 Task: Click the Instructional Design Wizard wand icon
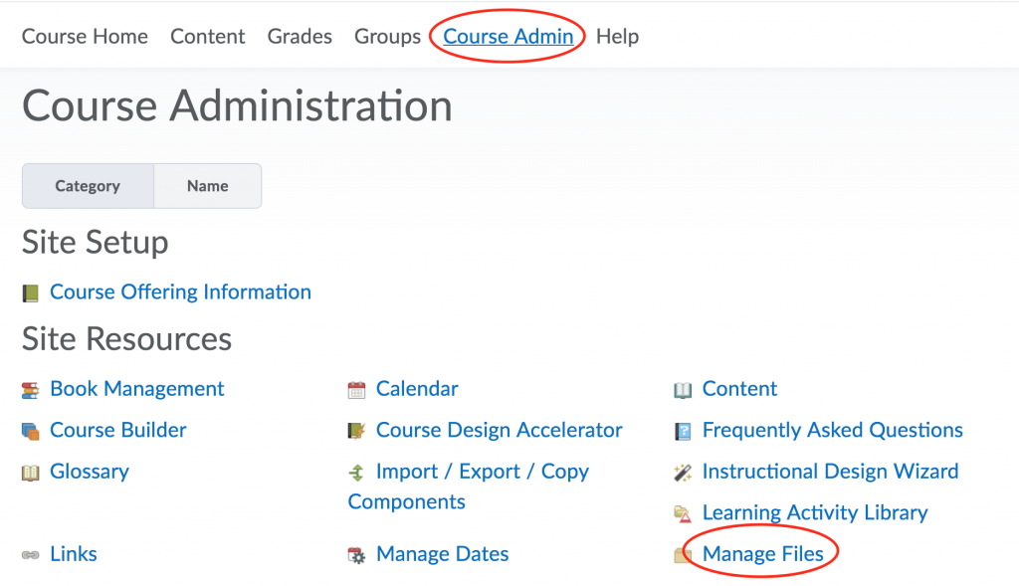tap(683, 471)
